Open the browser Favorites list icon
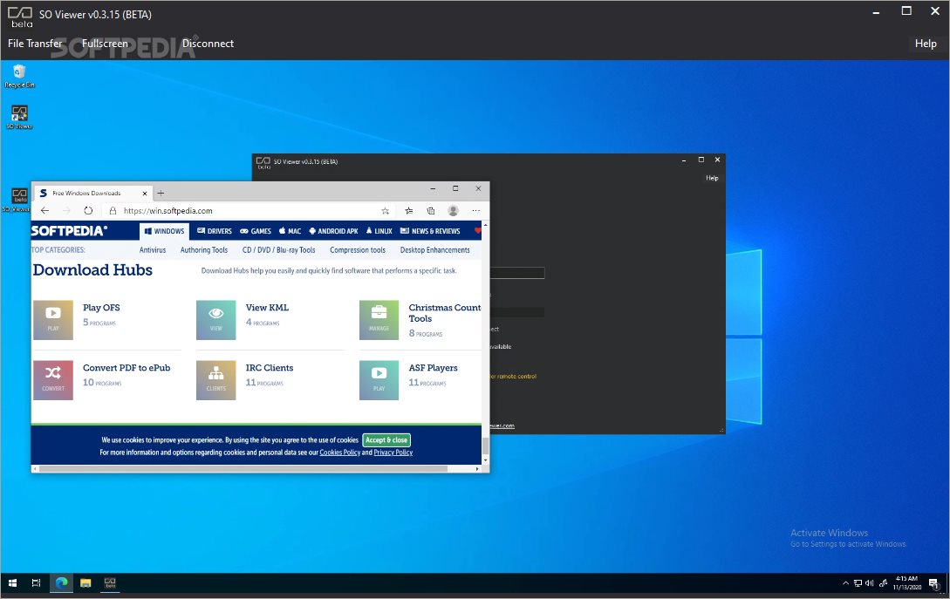 (409, 211)
